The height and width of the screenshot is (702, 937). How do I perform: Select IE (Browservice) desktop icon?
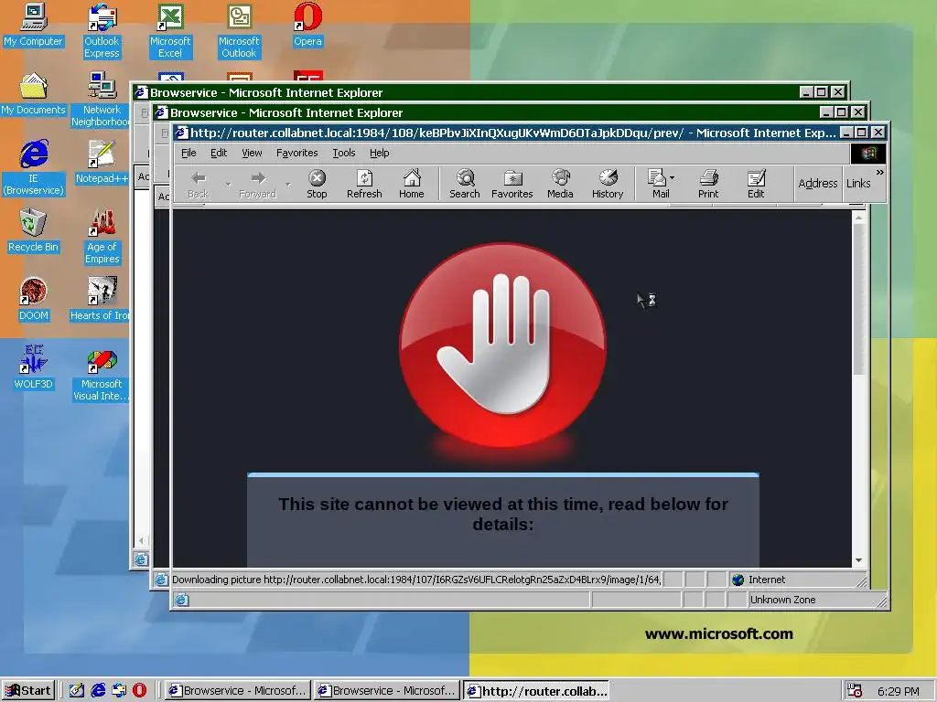coord(34,168)
